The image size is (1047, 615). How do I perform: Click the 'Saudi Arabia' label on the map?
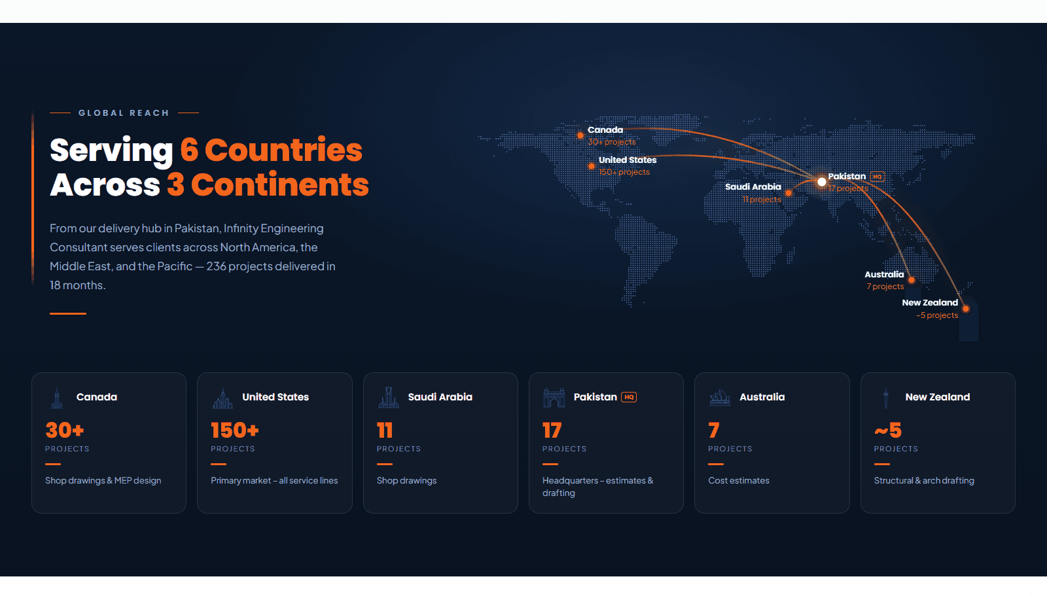(x=753, y=186)
